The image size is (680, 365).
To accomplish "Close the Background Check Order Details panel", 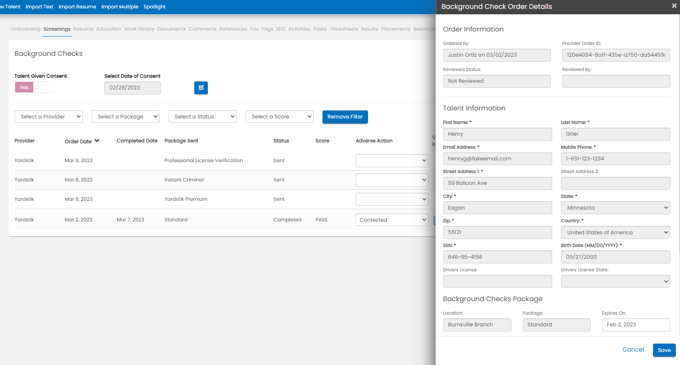I will pos(674,6).
